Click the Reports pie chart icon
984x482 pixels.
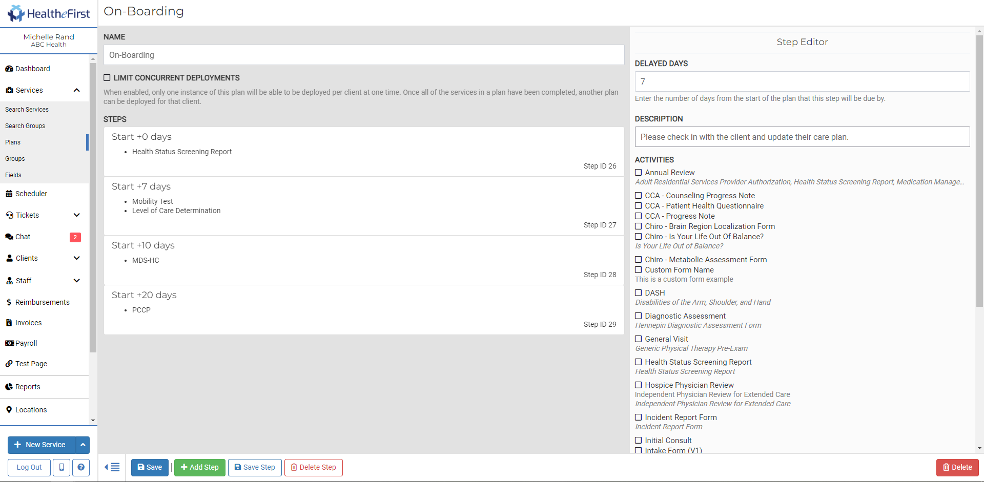coord(9,387)
